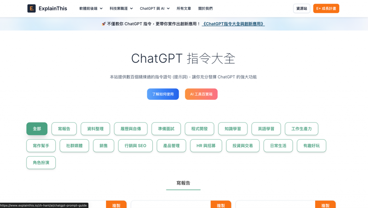Click the ChatGPT 指令大全 page heading
Image resolution: width=368 pixels, height=208 pixels.
pyautogui.click(x=183, y=59)
